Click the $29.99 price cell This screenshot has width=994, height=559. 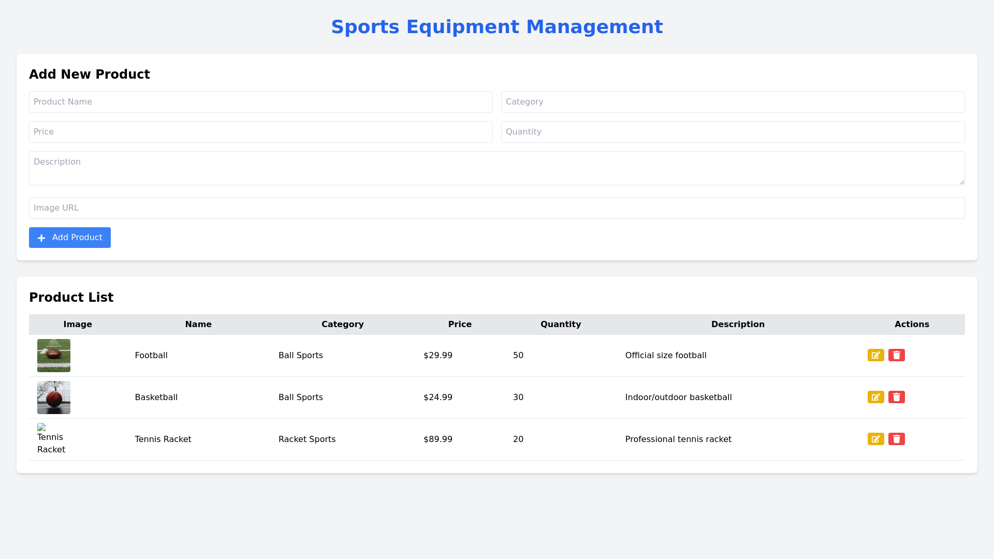pos(460,356)
